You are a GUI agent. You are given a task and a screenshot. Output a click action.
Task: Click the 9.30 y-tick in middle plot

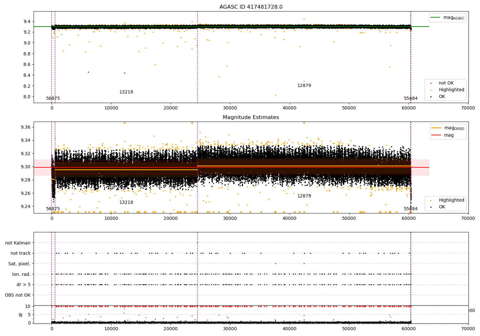(x=26, y=167)
